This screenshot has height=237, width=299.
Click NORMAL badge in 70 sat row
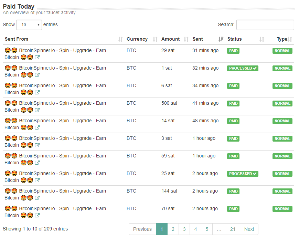(x=282, y=209)
